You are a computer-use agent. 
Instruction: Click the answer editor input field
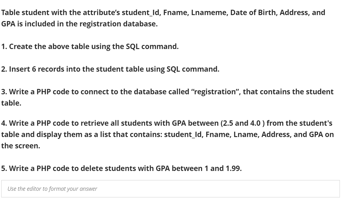[170, 189]
